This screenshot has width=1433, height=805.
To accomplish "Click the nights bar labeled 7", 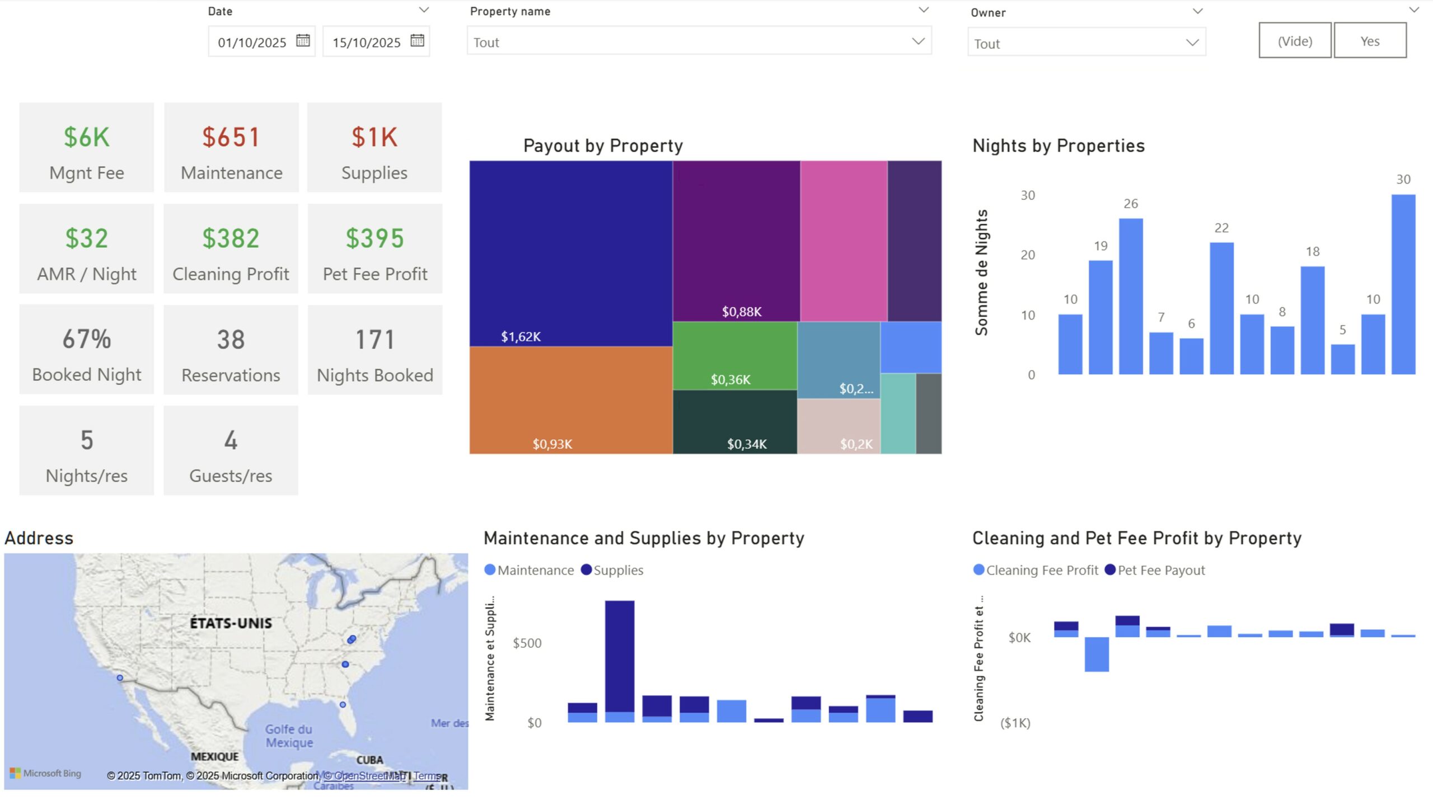I will [1161, 354].
